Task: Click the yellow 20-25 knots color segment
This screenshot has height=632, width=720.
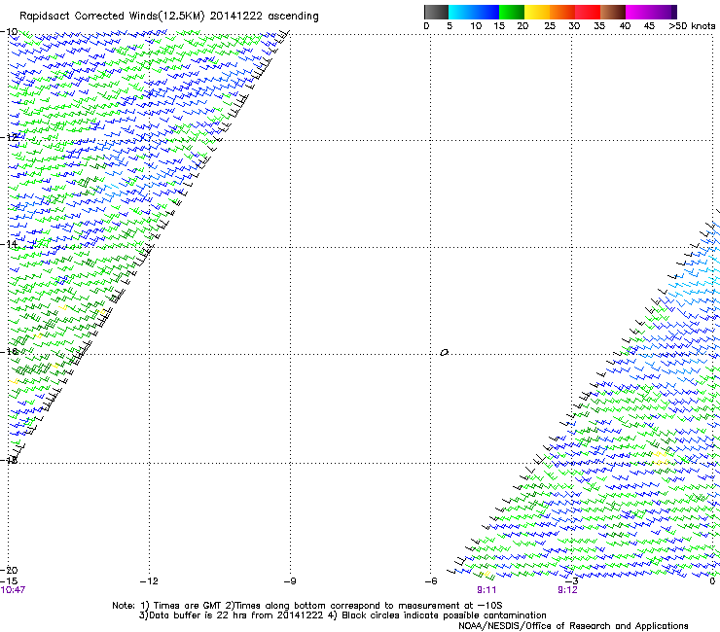Action: tap(537, 12)
